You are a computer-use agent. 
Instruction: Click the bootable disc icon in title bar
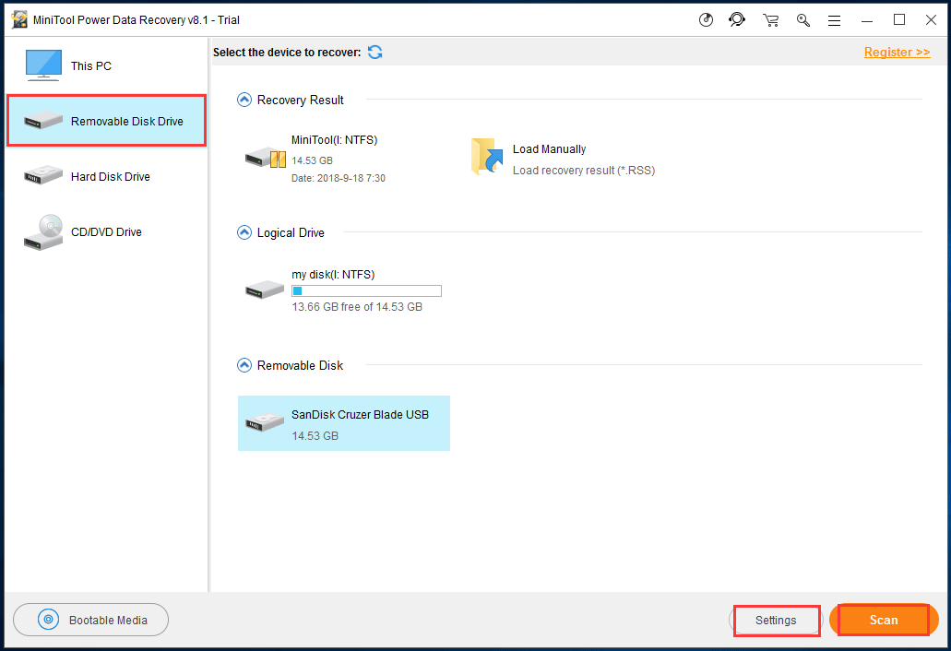pos(707,20)
